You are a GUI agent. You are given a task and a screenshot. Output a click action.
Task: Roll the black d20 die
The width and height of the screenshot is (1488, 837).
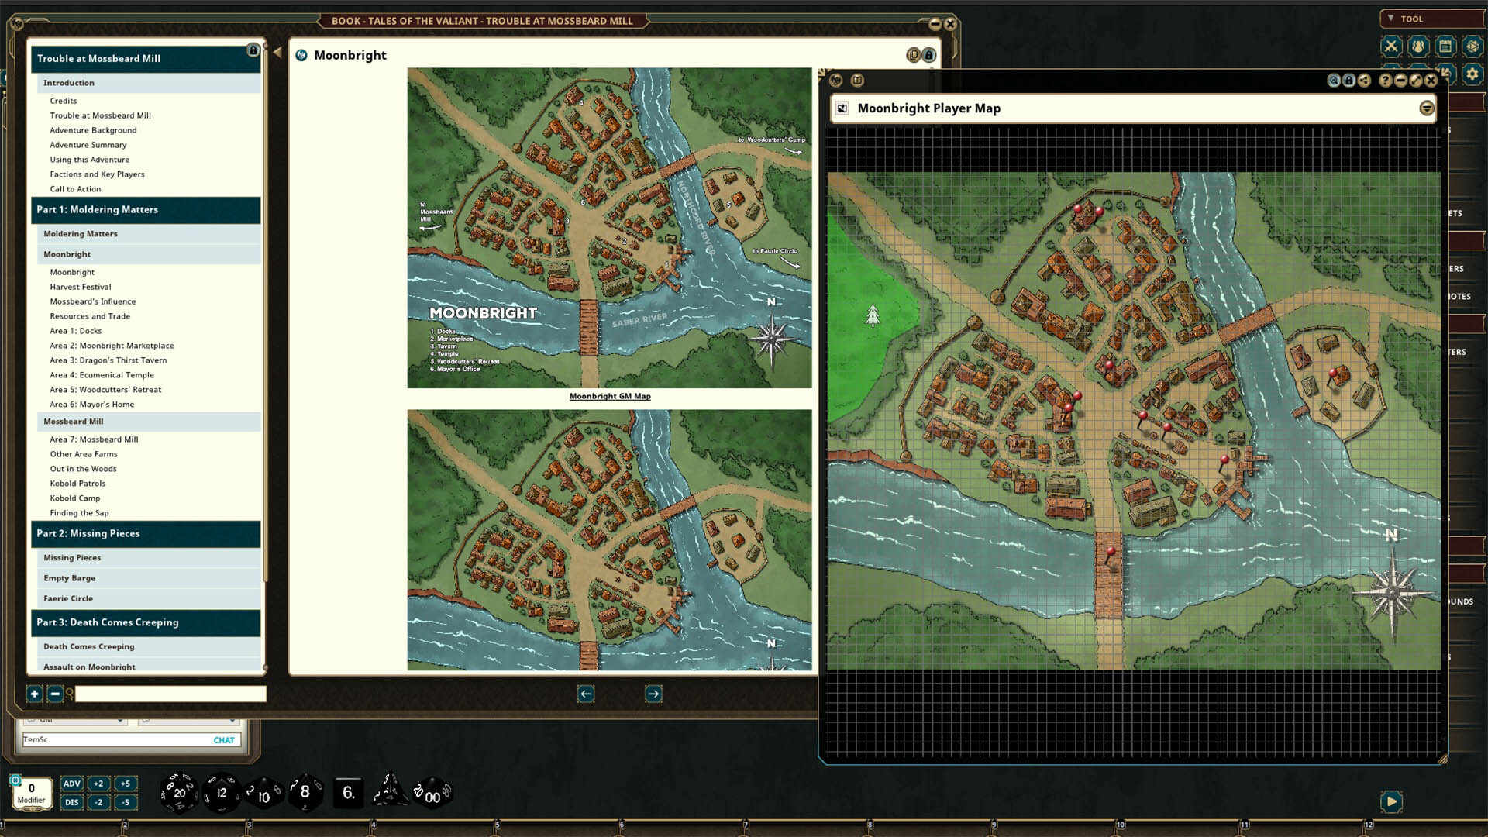(180, 792)
